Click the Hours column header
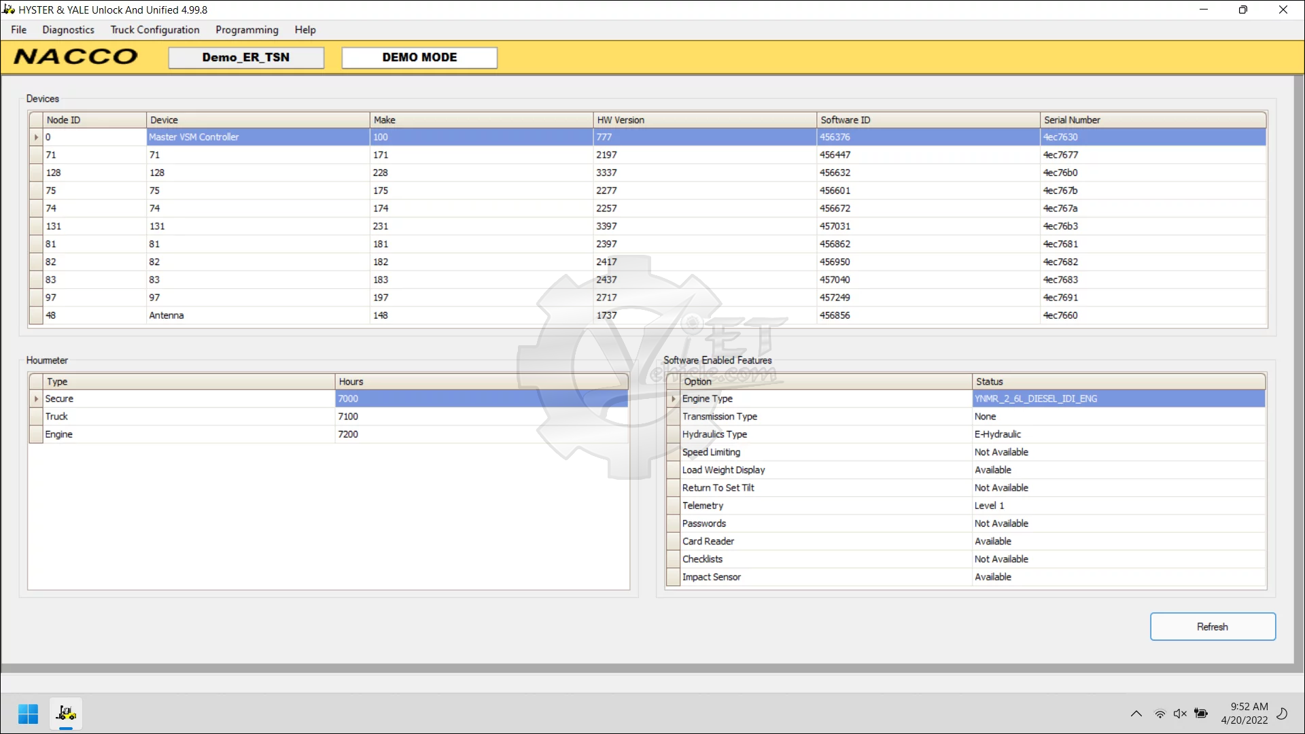This screenshot has height=734, width=1305. [481, 381]
